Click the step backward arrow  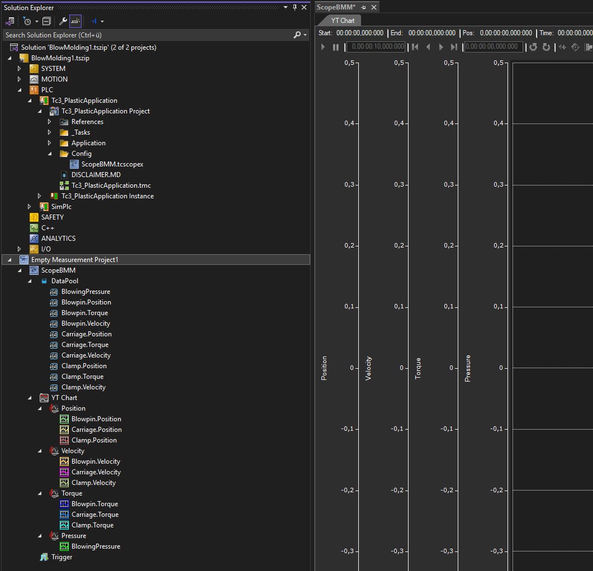point(428,47)
